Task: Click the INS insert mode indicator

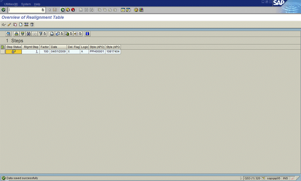Action: 285,178
